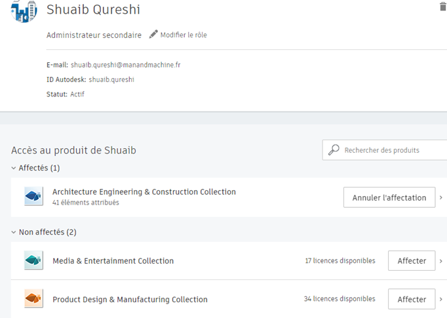
Task: Click the Product Design & Manufacturing Collection icon
Action: point(33,298)
